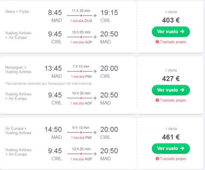Click the airplane icon on the 11 h 30 min flight

point(95,15)
